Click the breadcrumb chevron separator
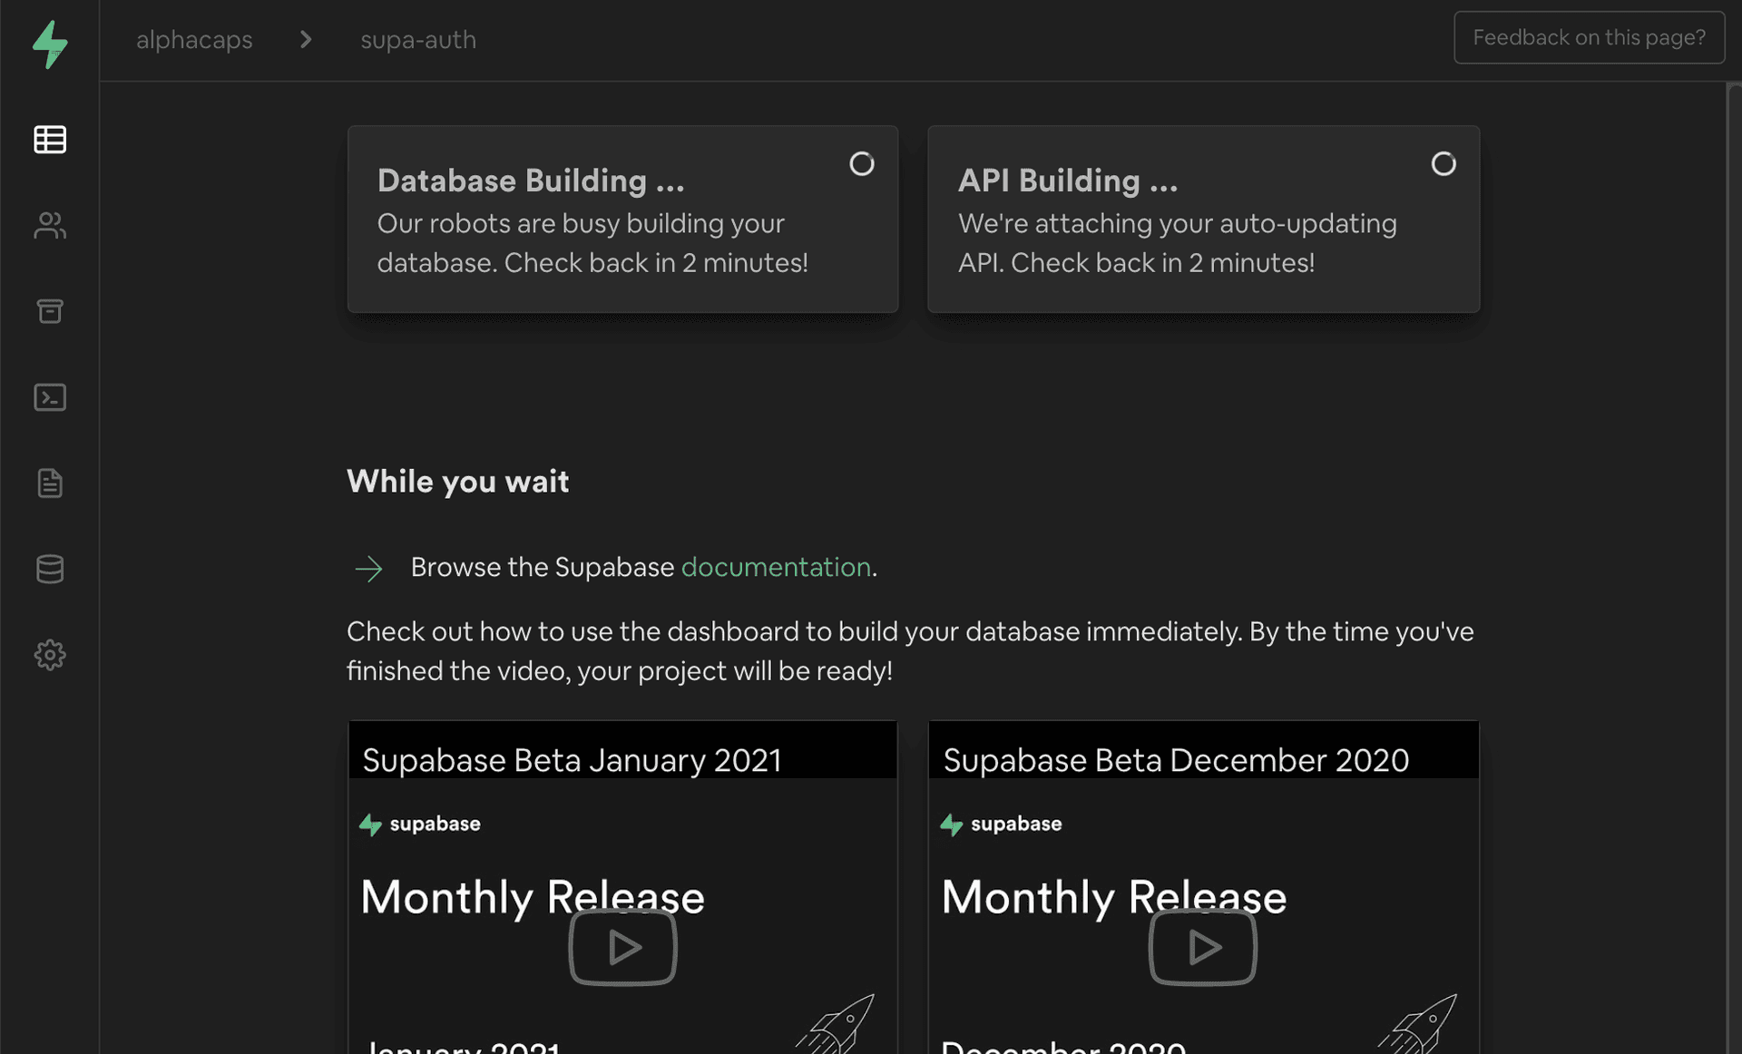The image size is (1742, 1054). [x=306, y=40]
